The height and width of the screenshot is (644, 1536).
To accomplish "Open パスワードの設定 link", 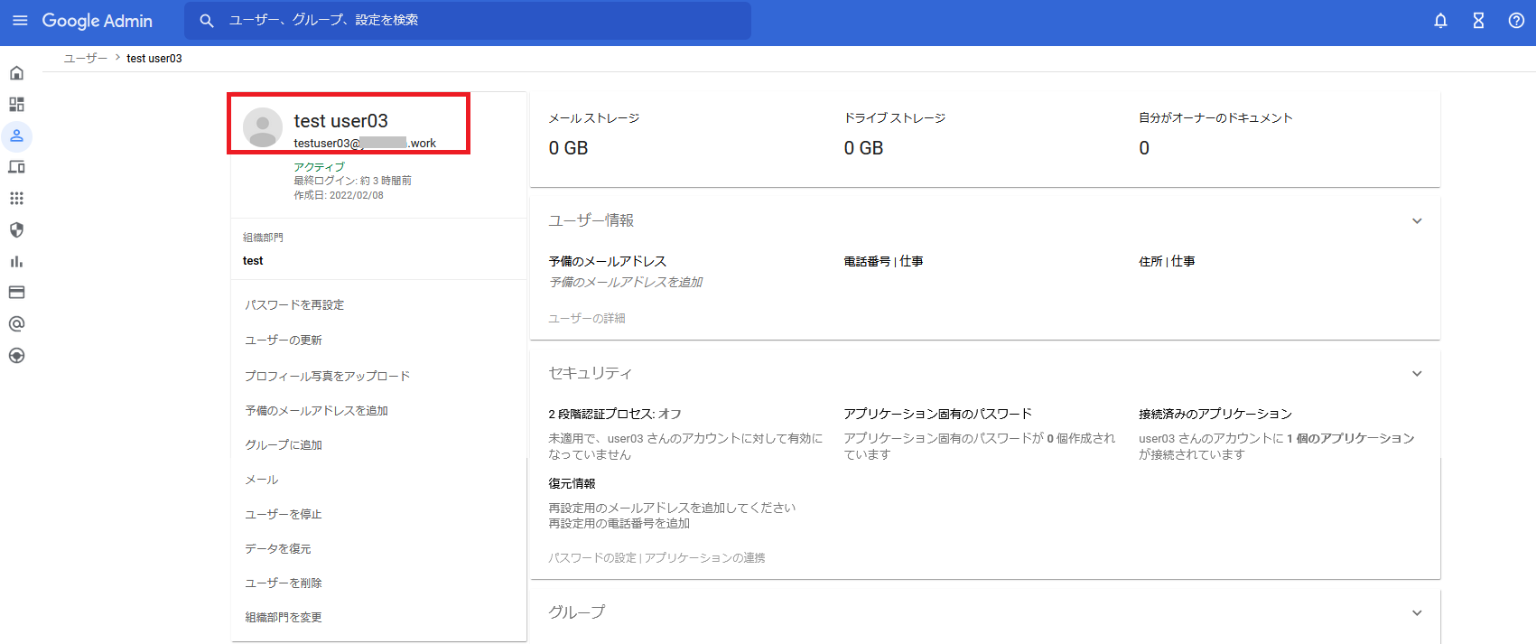I will [592, 558].
